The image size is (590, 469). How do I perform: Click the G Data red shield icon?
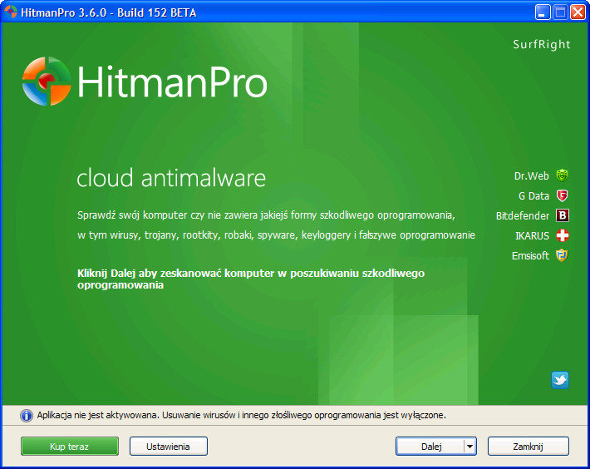pyautogui.click(x=562, y=195)
